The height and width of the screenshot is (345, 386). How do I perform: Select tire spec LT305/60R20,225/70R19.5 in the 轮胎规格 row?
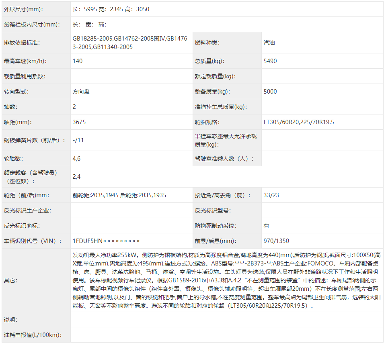pyautogui.click(x=299, y=122)
